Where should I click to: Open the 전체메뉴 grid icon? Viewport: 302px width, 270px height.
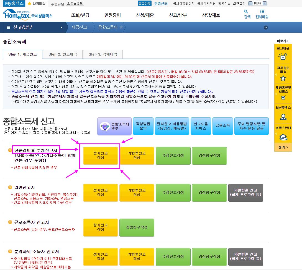(262, 12)
